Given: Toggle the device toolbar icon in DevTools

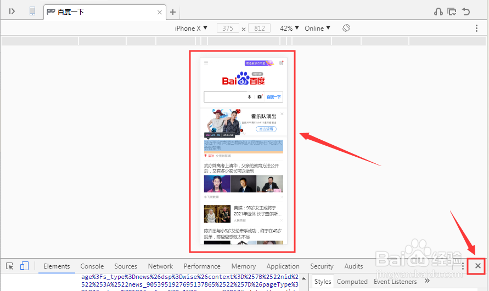Looking at the screenshot, I should pos(24,266).
